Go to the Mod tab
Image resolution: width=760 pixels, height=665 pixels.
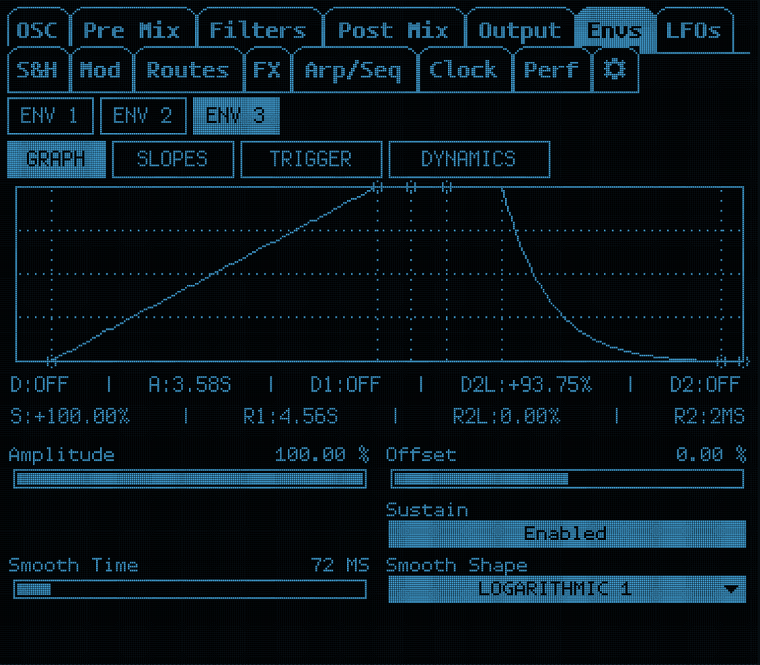pos(101,70)
